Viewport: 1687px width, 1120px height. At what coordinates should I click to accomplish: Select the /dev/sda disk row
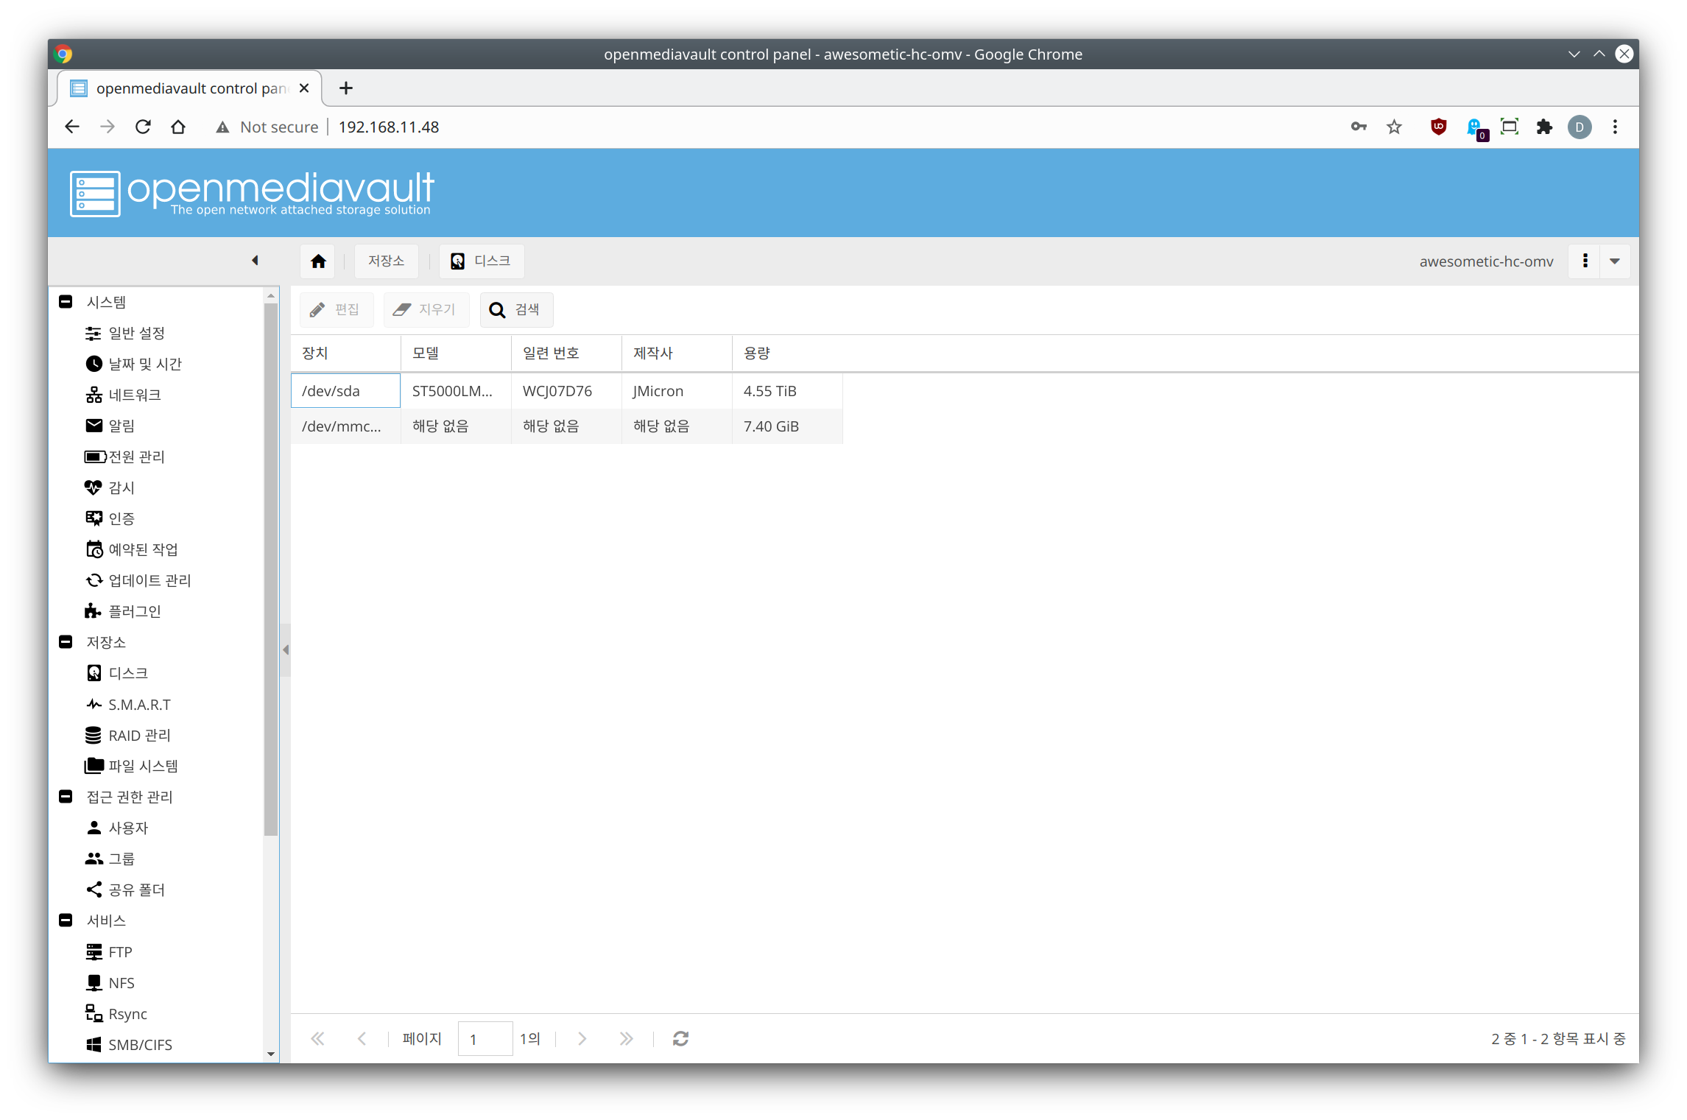345,391
